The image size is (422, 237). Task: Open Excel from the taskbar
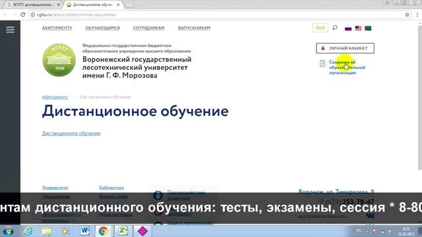pos(123,231)
